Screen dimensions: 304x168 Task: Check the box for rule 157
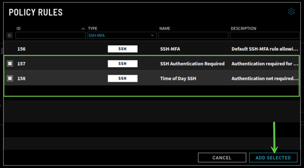(10, 63)
